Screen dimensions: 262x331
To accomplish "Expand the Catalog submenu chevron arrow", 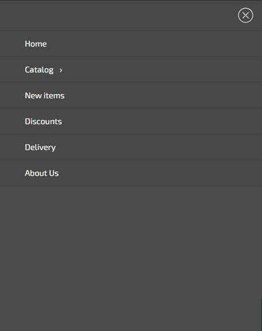I will click(61, 70).
